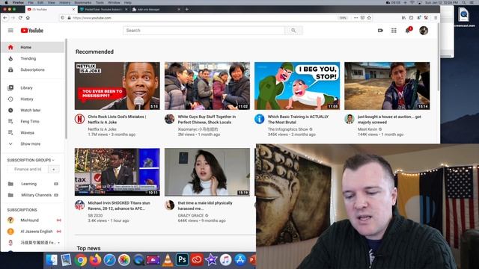Screen dimensions: 479x269
Task: Open the Feng Timo playlist
Action: point(33,121)
